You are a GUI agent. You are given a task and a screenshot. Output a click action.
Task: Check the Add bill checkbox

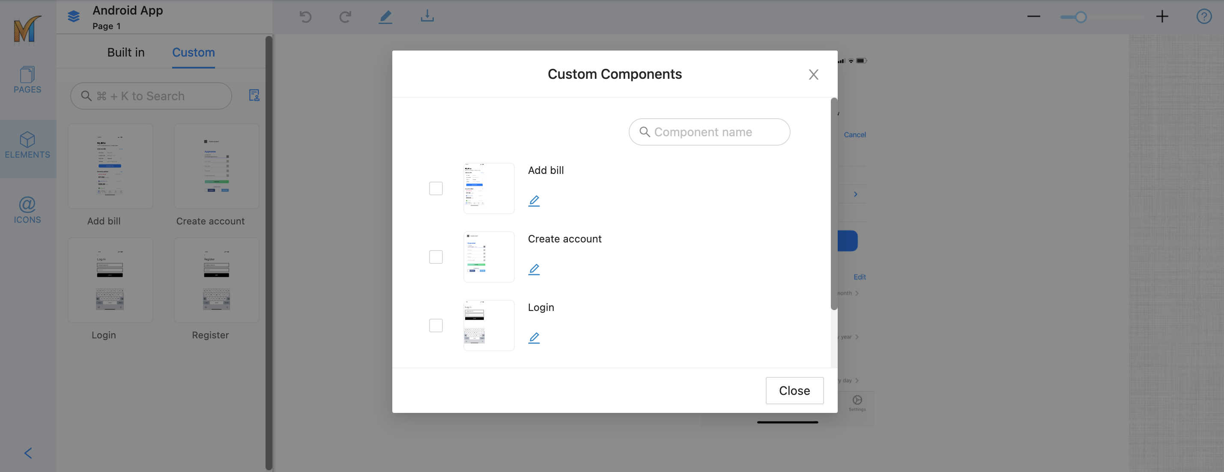pos(435,189)
